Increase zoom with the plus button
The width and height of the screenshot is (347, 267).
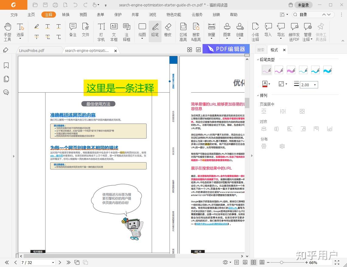coord(307,262)
